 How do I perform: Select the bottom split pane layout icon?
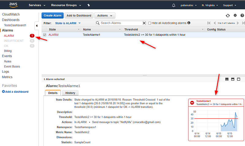[x=227, y=79]
